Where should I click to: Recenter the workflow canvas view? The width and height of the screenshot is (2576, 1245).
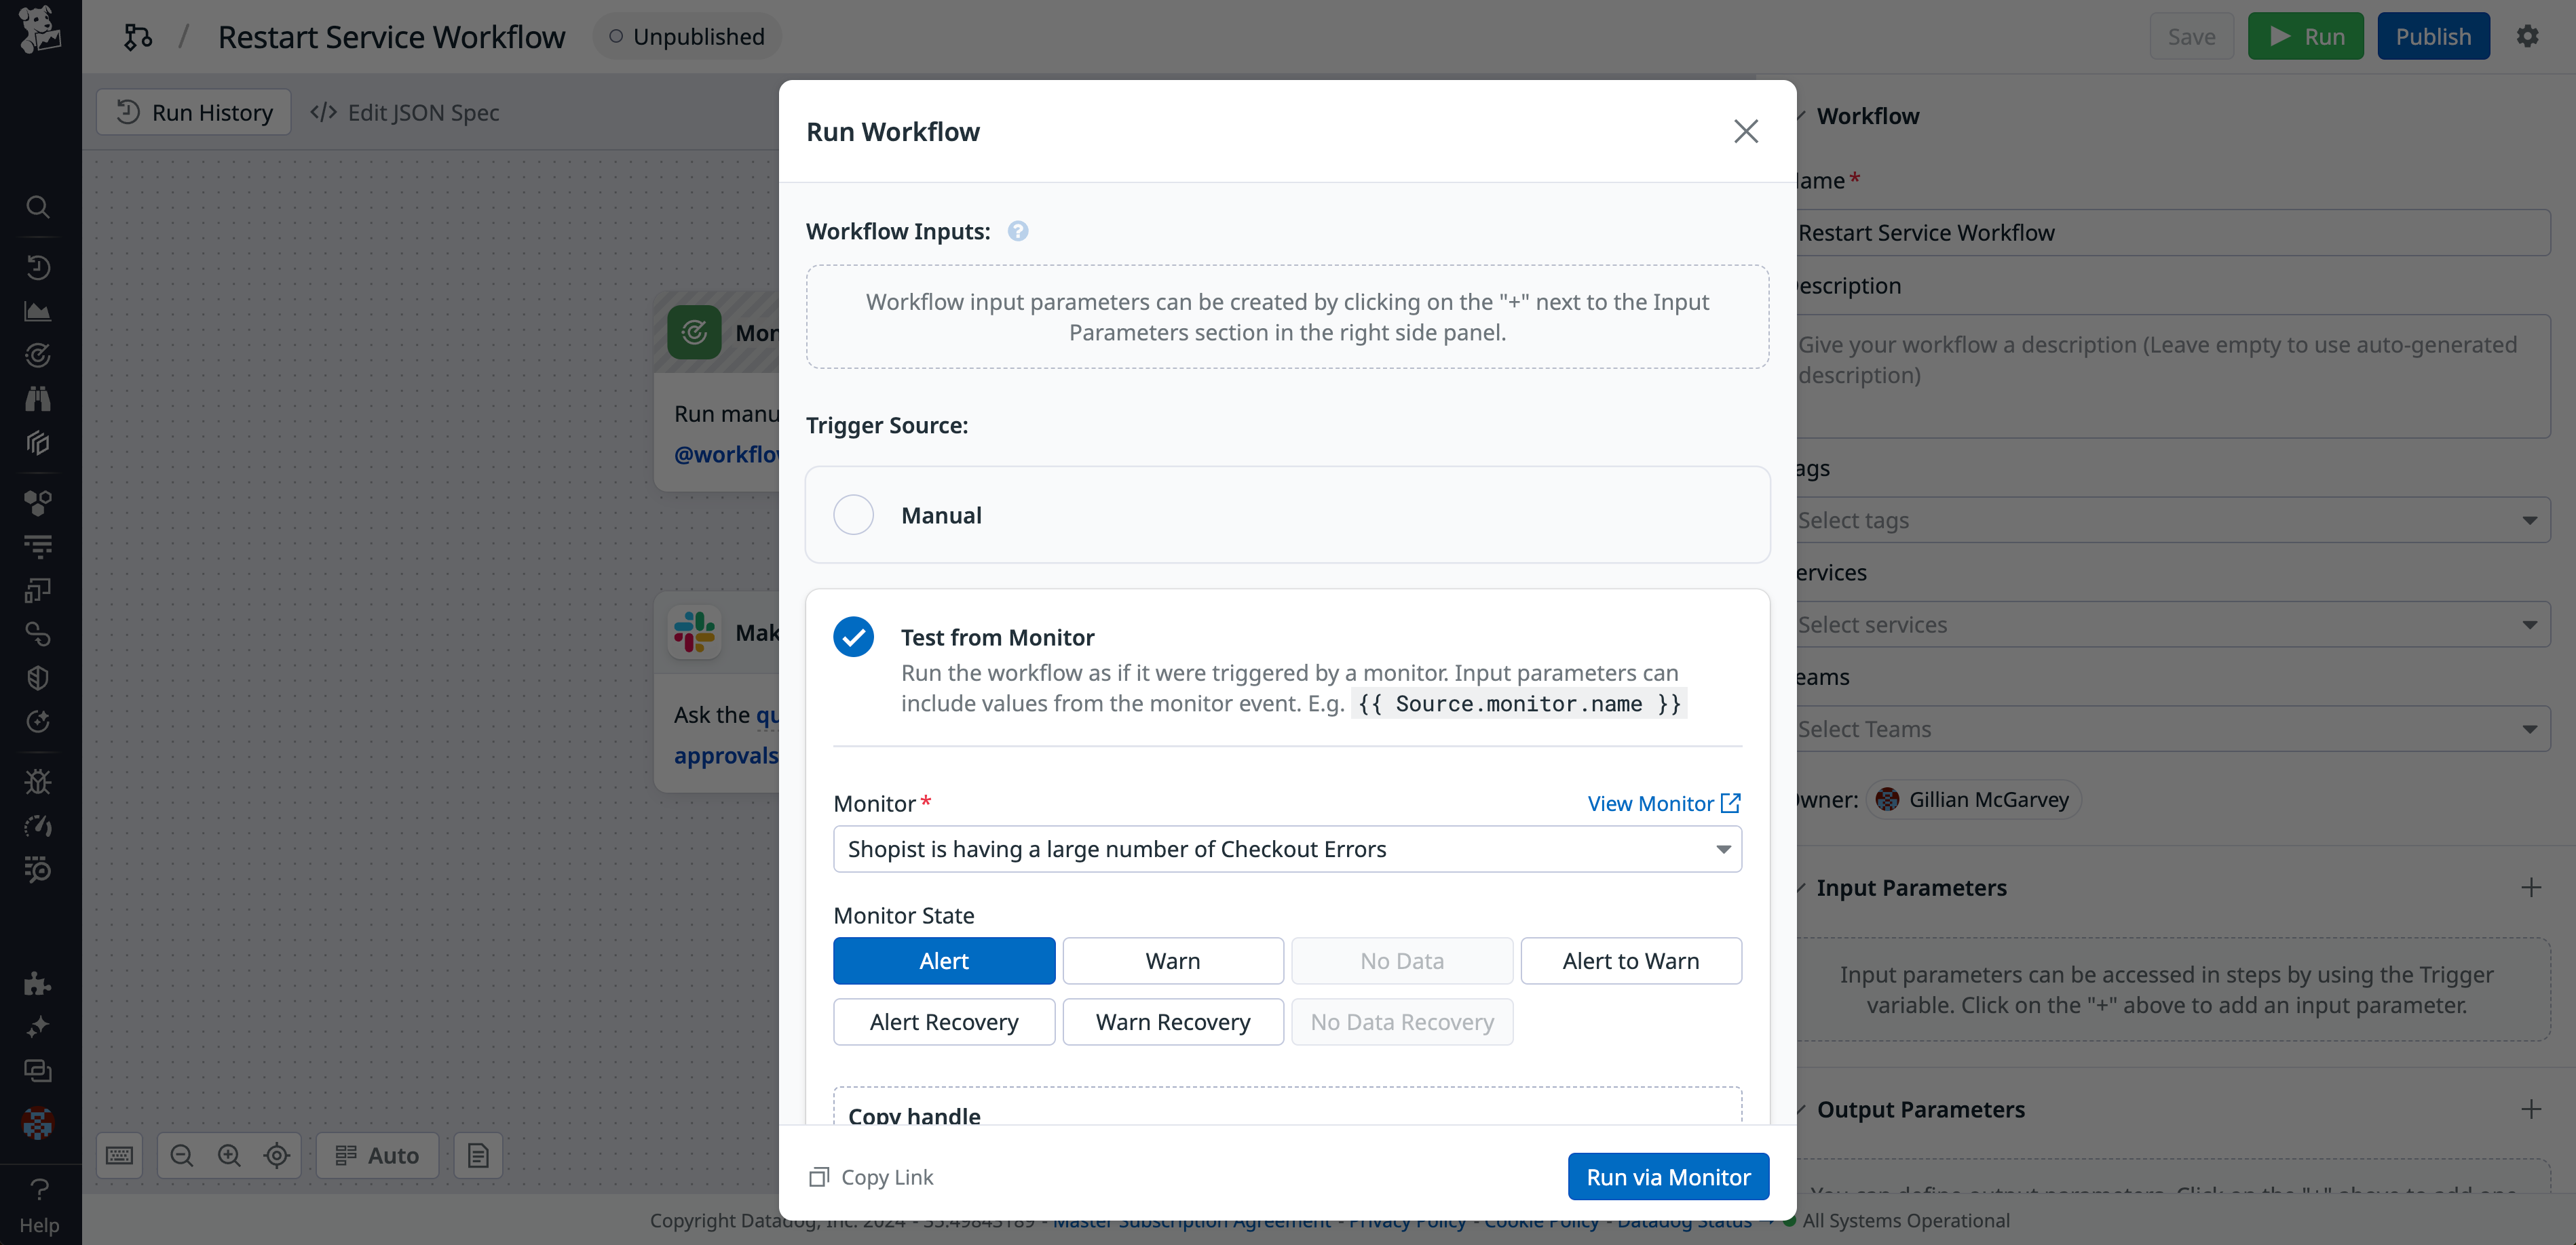tap(277, 1155)
